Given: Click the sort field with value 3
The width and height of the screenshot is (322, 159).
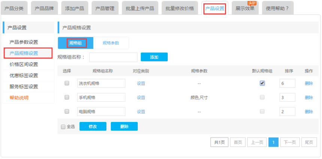Looking at the screenshot, I should [288, 97].
